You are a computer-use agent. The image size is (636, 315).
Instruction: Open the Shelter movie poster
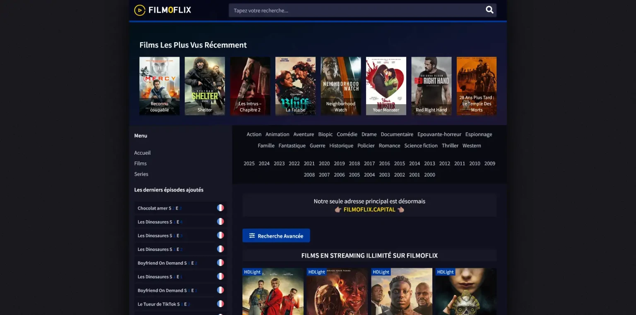click(x=205, y=86)
